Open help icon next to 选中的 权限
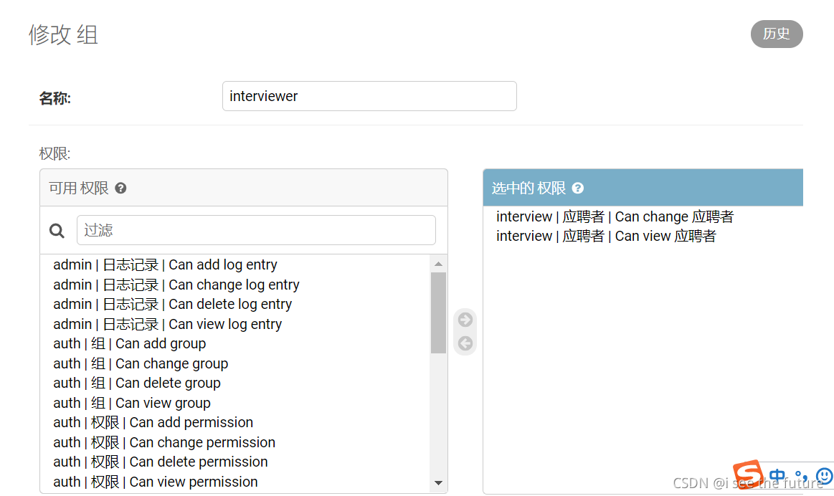 point(577,189)
